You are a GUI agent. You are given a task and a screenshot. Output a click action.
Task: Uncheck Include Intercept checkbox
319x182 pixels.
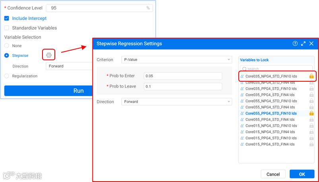click(7, 18)
